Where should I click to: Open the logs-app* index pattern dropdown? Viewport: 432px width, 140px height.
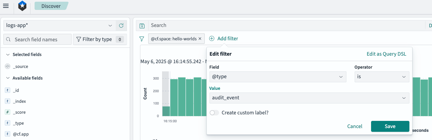pos(60,26)
